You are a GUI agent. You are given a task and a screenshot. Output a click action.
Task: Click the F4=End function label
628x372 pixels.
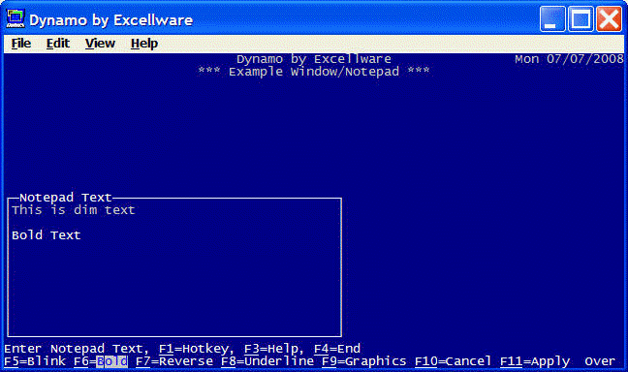click(x=337, y=349)
